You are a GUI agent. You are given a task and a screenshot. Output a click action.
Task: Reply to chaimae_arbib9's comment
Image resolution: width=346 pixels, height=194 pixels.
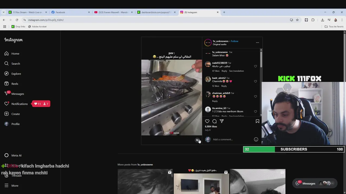(x=215, y=101)
